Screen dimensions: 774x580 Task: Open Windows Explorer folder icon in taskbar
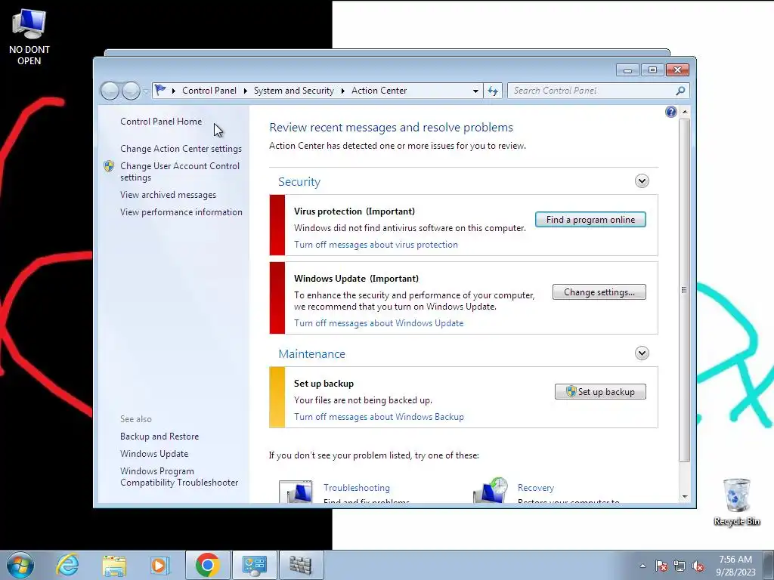coord(114,565)
